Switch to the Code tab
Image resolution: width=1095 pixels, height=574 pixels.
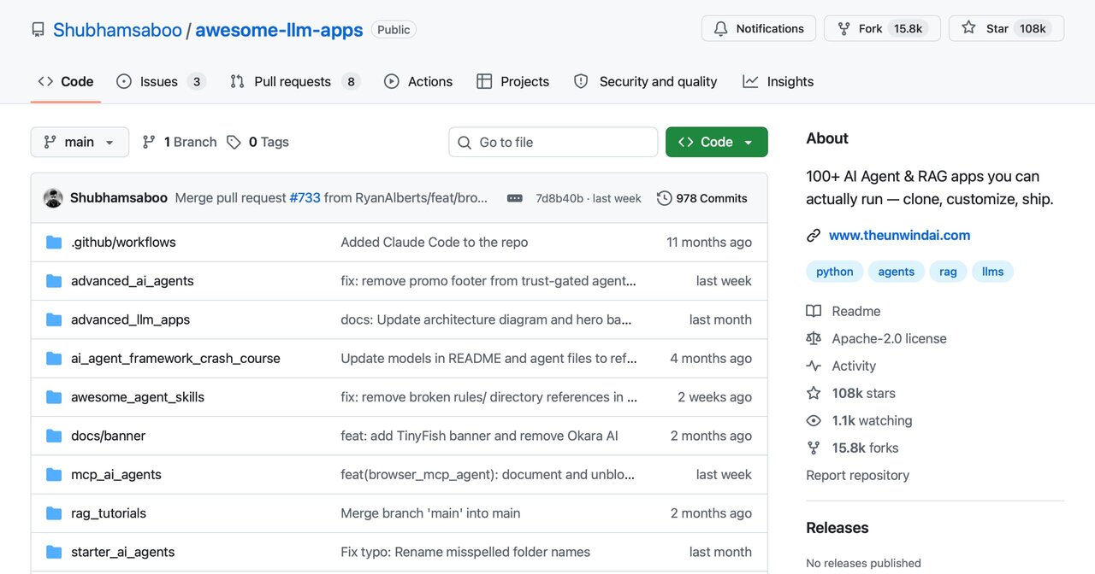[66, 81]
